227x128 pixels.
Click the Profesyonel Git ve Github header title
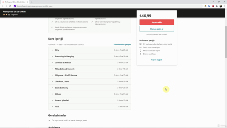(x=14, y=12)
